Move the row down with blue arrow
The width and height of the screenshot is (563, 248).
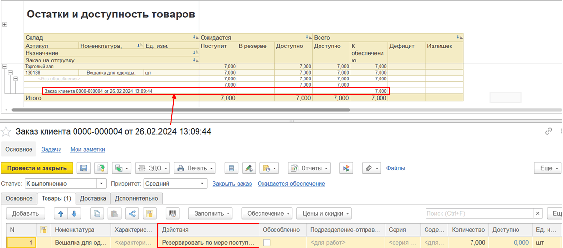coord(74,214)
